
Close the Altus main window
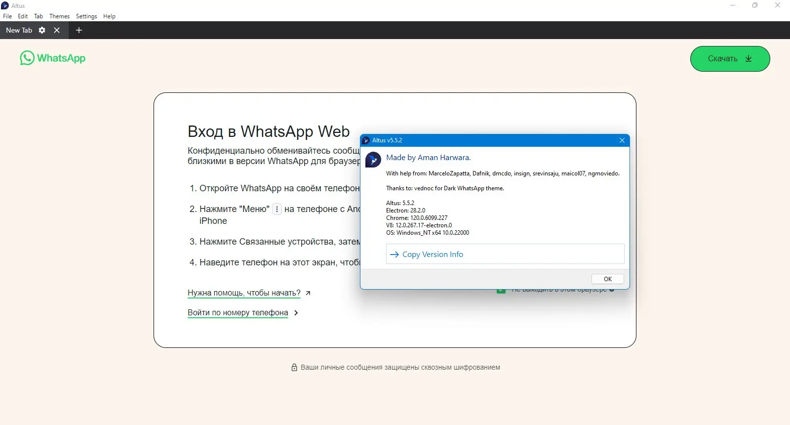778,5
